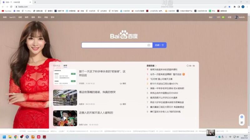Image resolution: width=250 pixels, height=140 pixels.
Task: Open the About Baidu footer link
Action: point(32,131)
